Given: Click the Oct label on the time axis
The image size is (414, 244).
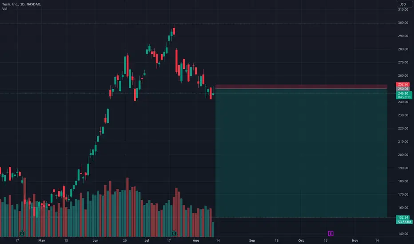Looking at the screenshot, I should coord(301,240).
